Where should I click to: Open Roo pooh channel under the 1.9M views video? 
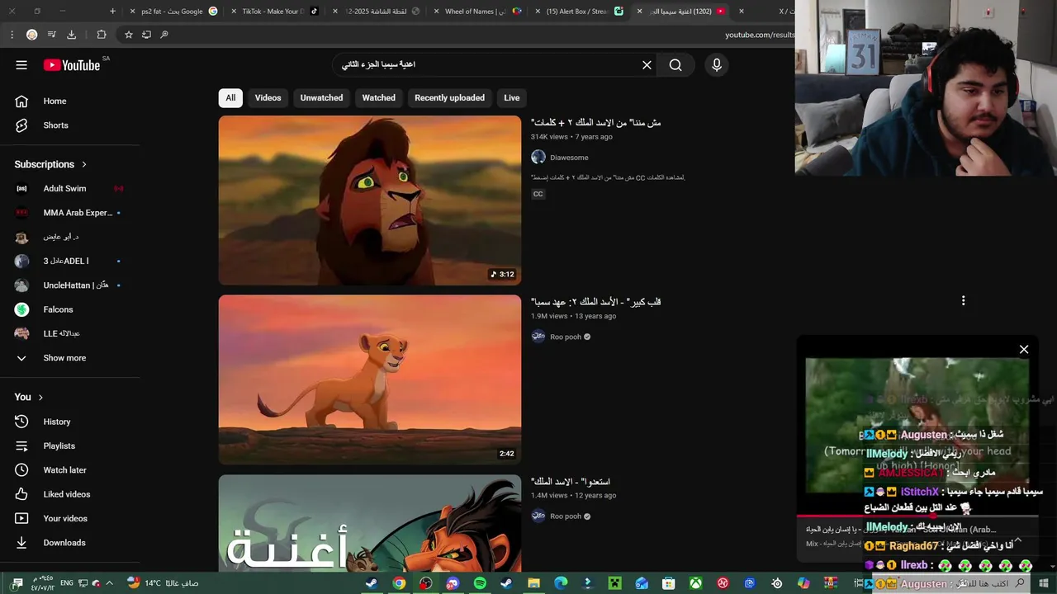click(x=566, y=337)
